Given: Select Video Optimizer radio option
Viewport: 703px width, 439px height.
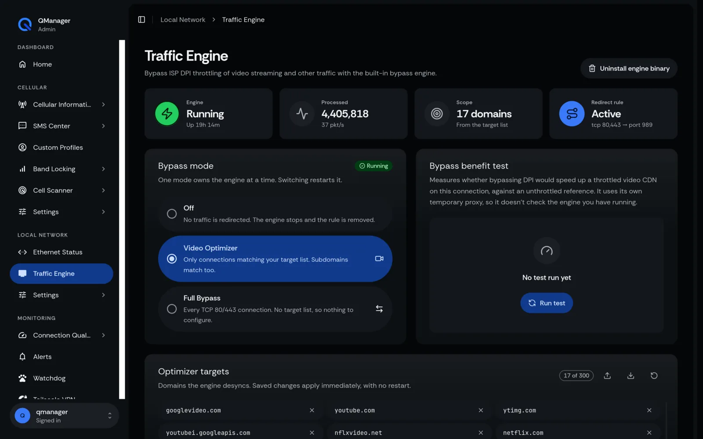Looking at the screenshot, I should click(x=172, y=259).
